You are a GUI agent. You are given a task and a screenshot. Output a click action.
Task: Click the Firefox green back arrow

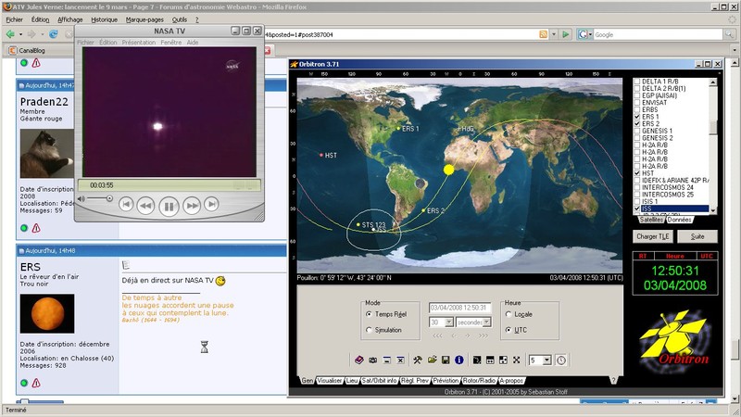(10, 34)
